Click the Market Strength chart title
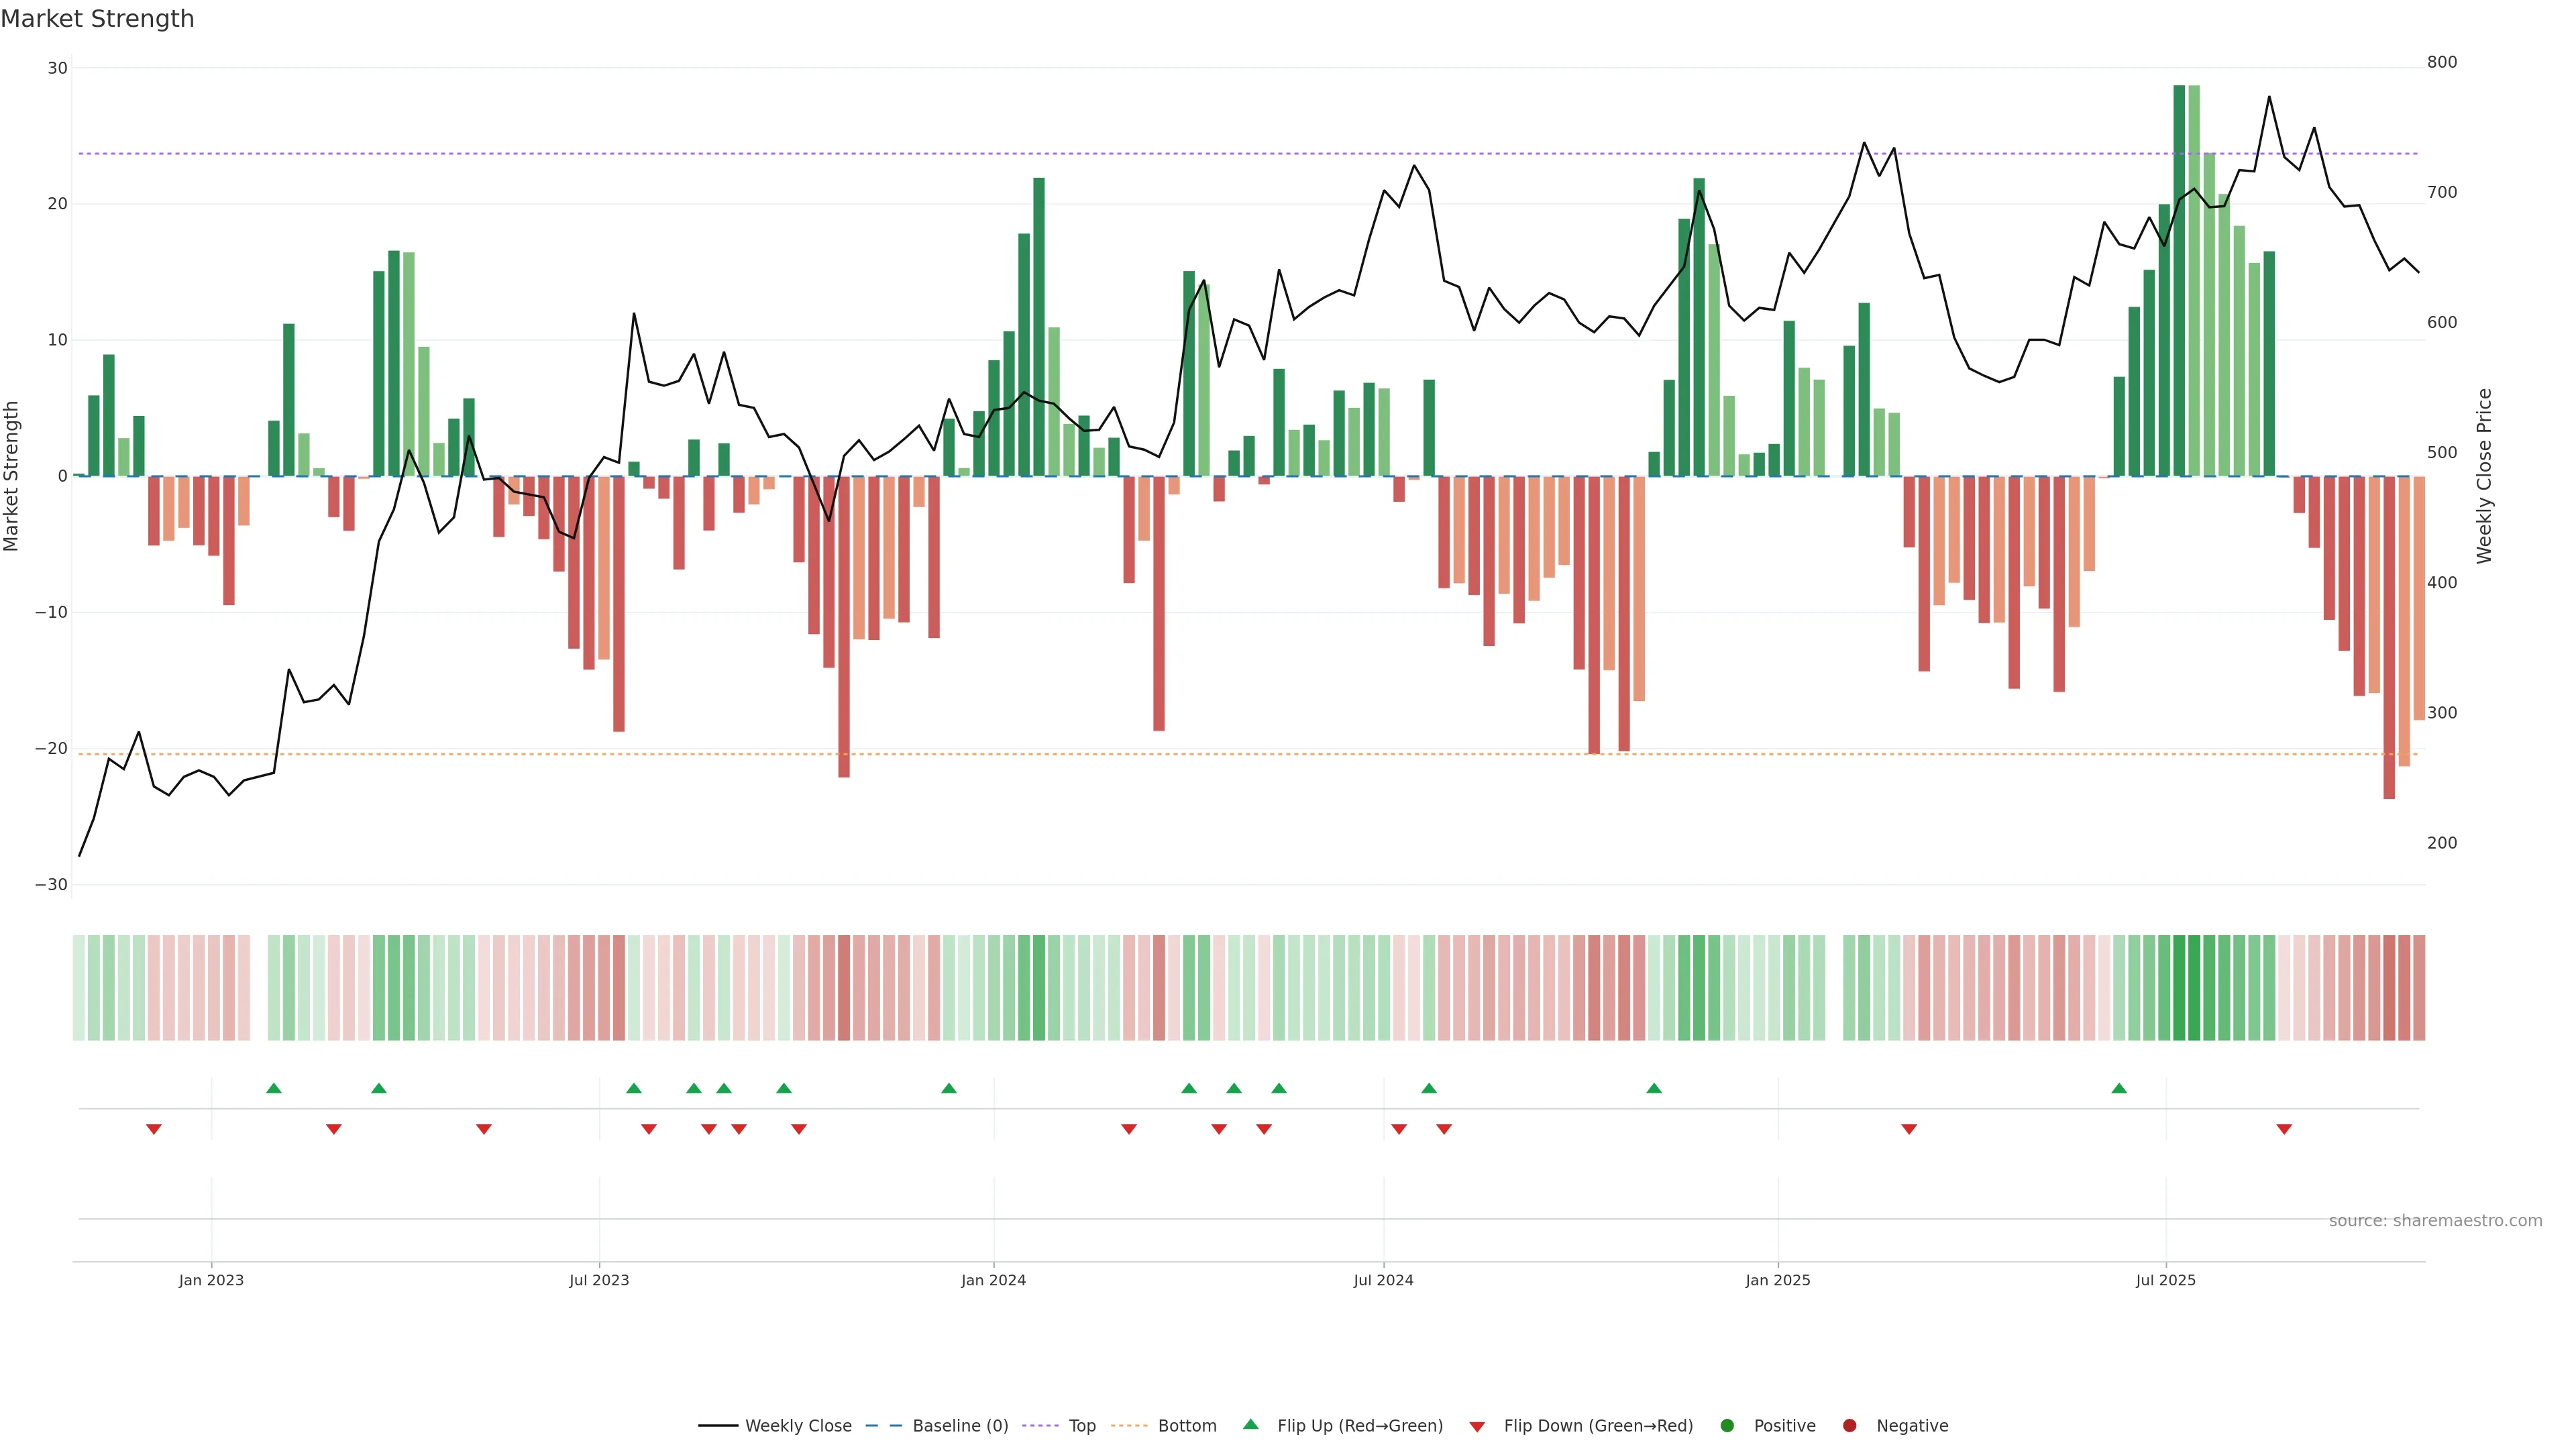The width and height of the screenshot is (2576, 1449). (97, 19)
